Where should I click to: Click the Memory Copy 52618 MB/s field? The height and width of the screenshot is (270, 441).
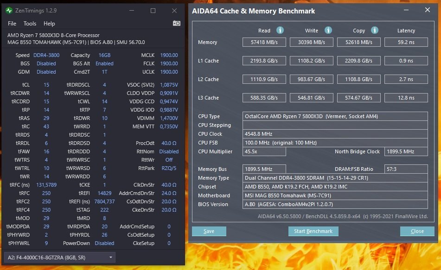pyautogui.click(x=358, y=42)
